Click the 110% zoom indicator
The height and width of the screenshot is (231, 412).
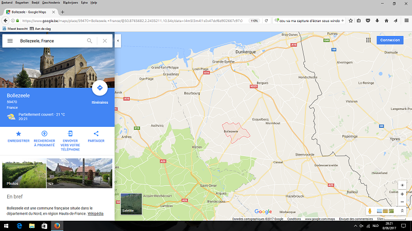(254, 21)
